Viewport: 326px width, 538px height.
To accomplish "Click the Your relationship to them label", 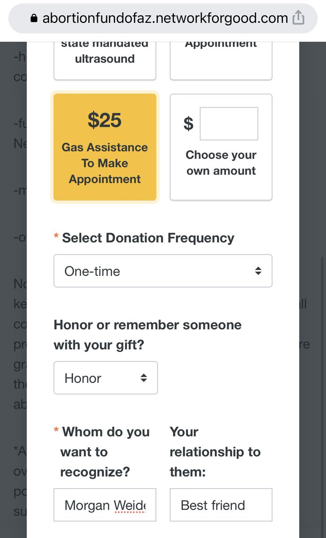I will (215, 452).
